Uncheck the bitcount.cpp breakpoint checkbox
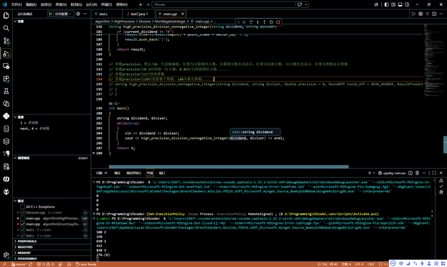 tap(22, 213)
